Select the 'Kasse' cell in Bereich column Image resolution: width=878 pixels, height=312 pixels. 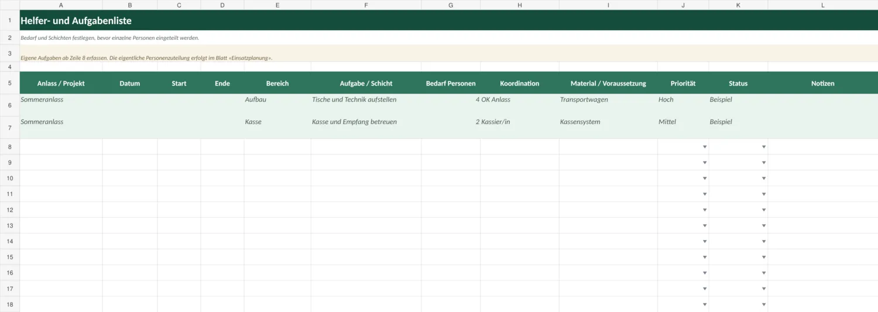(x=277, y=127)
